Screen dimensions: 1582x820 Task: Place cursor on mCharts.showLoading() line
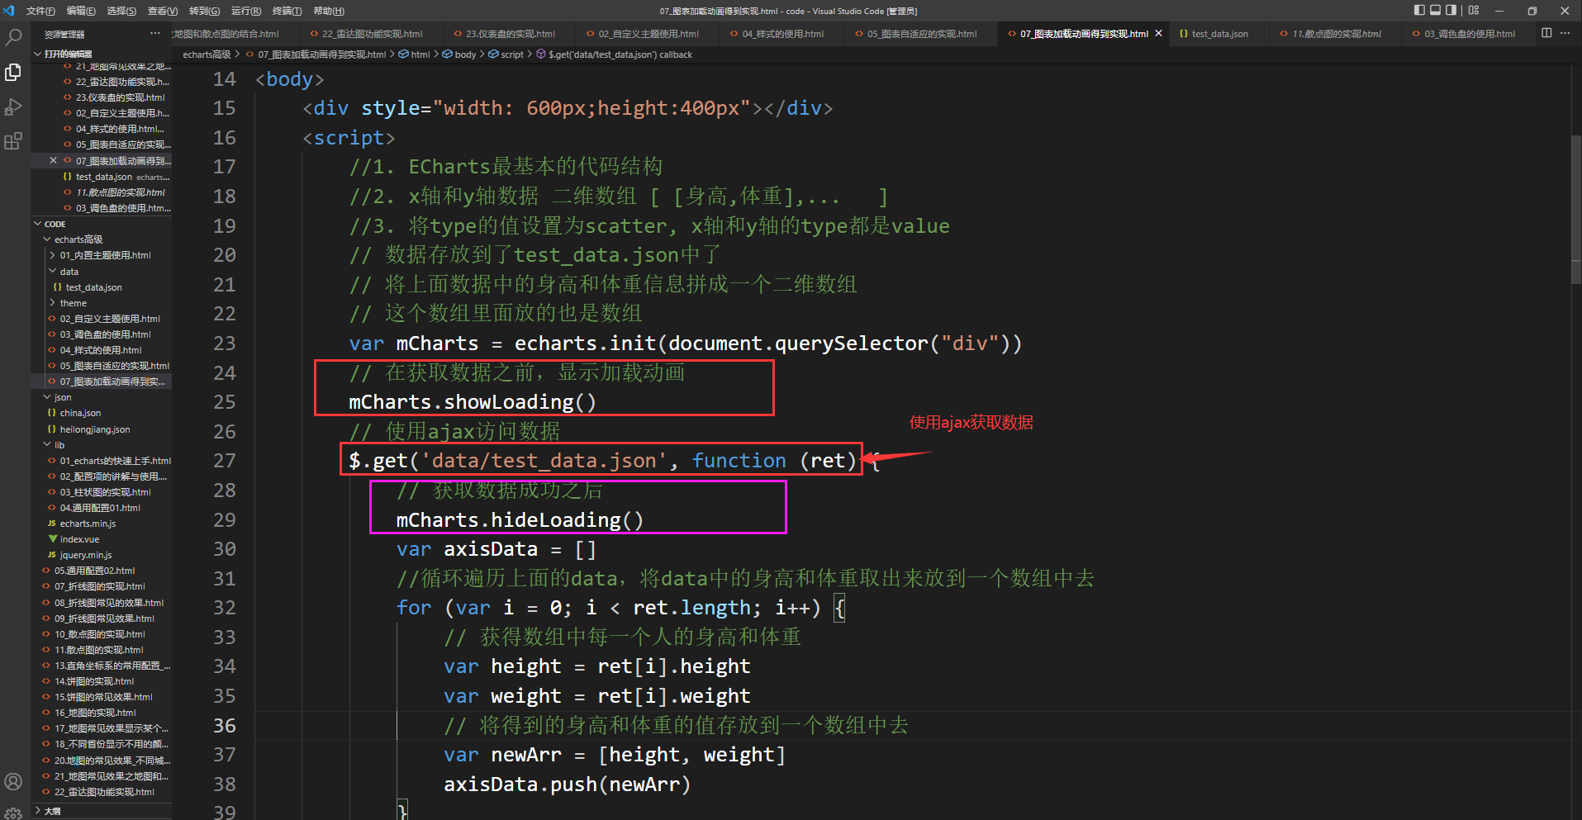(472, 402)
